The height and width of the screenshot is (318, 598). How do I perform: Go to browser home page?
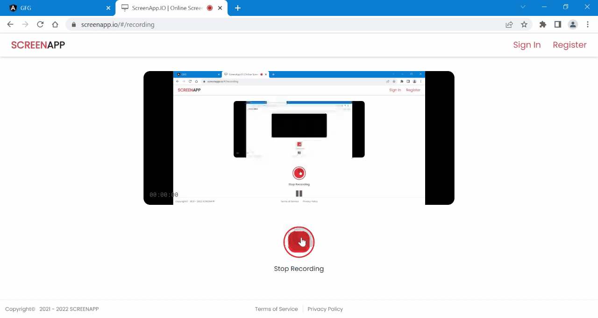coord(55,24)
